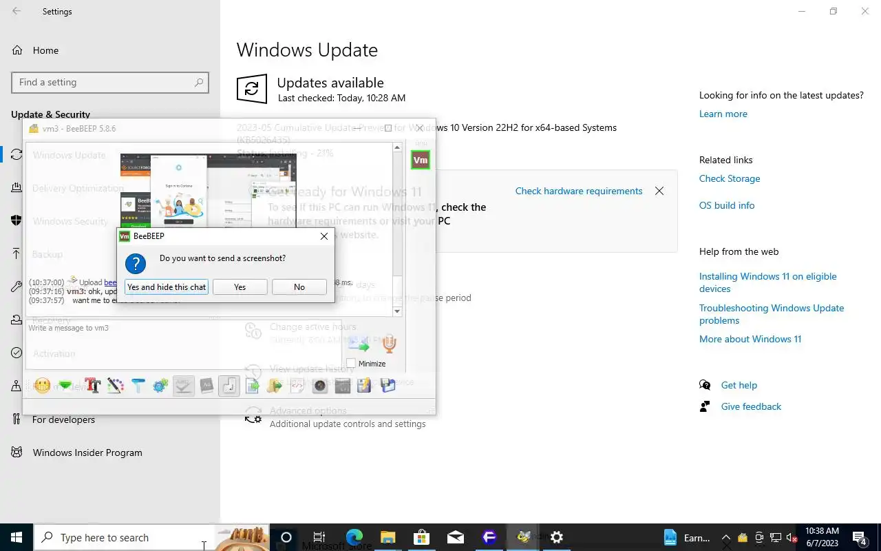Open Task View from the taskbar
This screenshot has width=881, height=551.
pos(319,537)
